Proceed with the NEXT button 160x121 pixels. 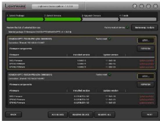150,115
